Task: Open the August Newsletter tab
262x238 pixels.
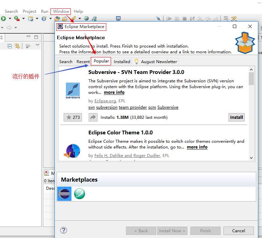Action: pos(155,62)
